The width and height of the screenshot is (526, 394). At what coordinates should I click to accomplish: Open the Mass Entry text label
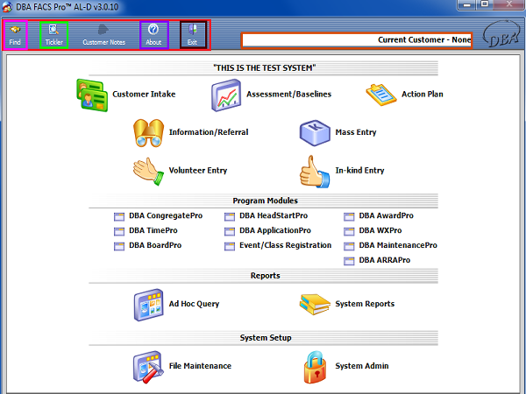(x=356, y=132)
